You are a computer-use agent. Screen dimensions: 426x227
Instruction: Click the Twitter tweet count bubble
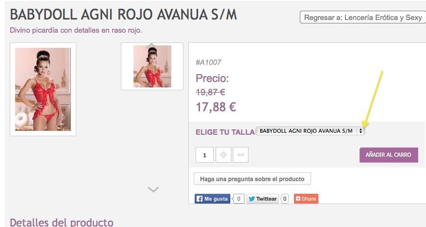[285, 199]
